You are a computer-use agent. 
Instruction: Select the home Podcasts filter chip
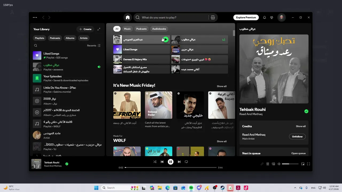pos(141,29)
